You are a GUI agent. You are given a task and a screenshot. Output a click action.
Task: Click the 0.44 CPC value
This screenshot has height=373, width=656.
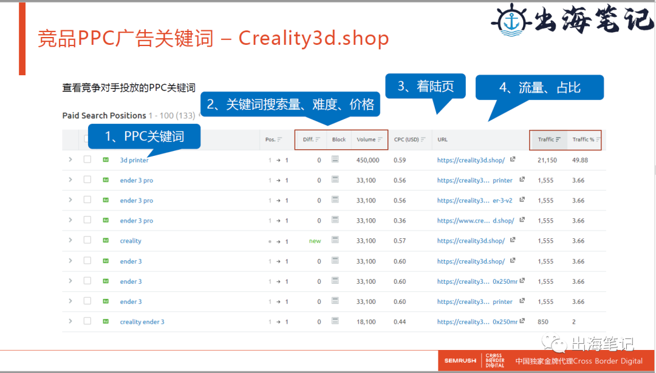coord(400,322)
